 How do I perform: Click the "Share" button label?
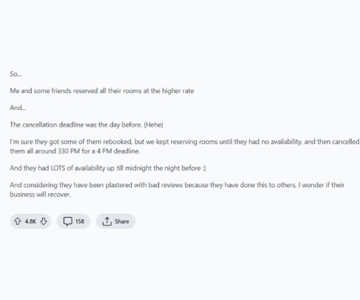tap(122, 221)
